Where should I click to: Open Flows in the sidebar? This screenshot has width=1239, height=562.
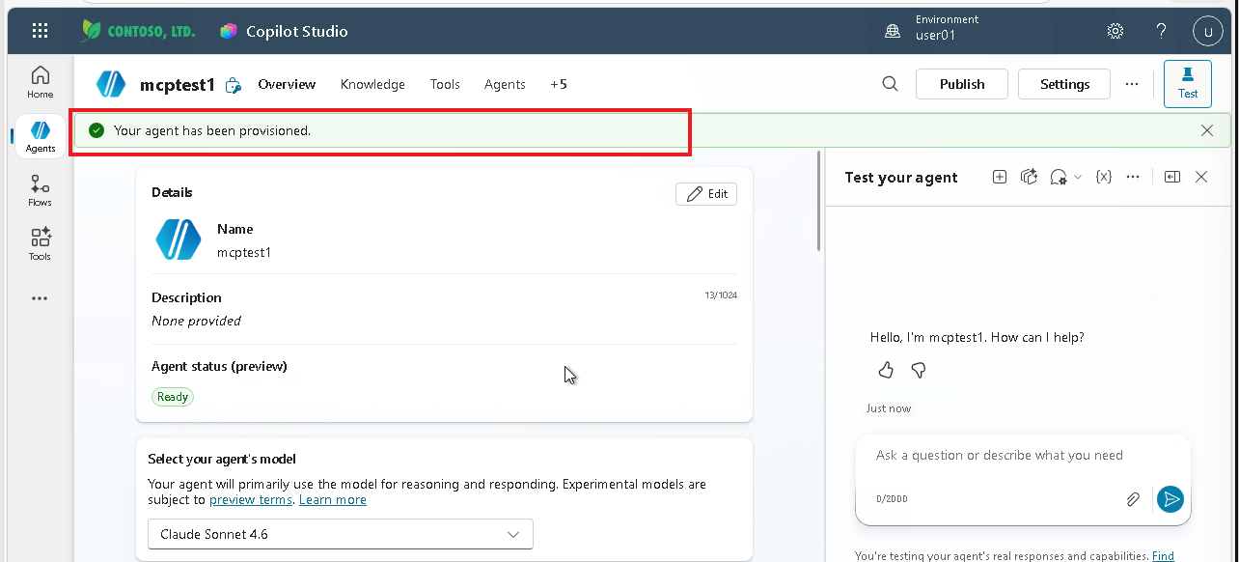tap(41, 190)
